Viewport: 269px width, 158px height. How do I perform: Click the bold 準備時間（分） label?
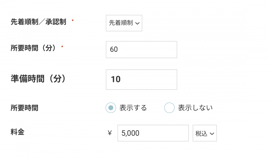coord(38,79)
